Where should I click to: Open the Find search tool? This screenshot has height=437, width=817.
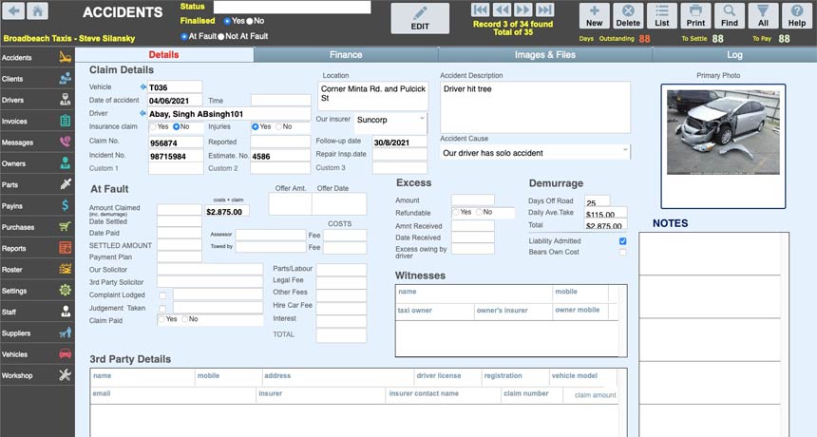[x=730, y=15]
